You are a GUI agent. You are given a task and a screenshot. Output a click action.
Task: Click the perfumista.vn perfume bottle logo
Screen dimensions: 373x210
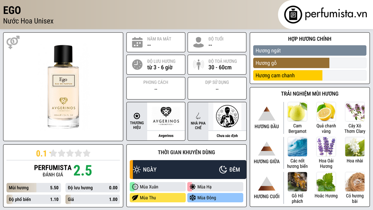(293, 15)
